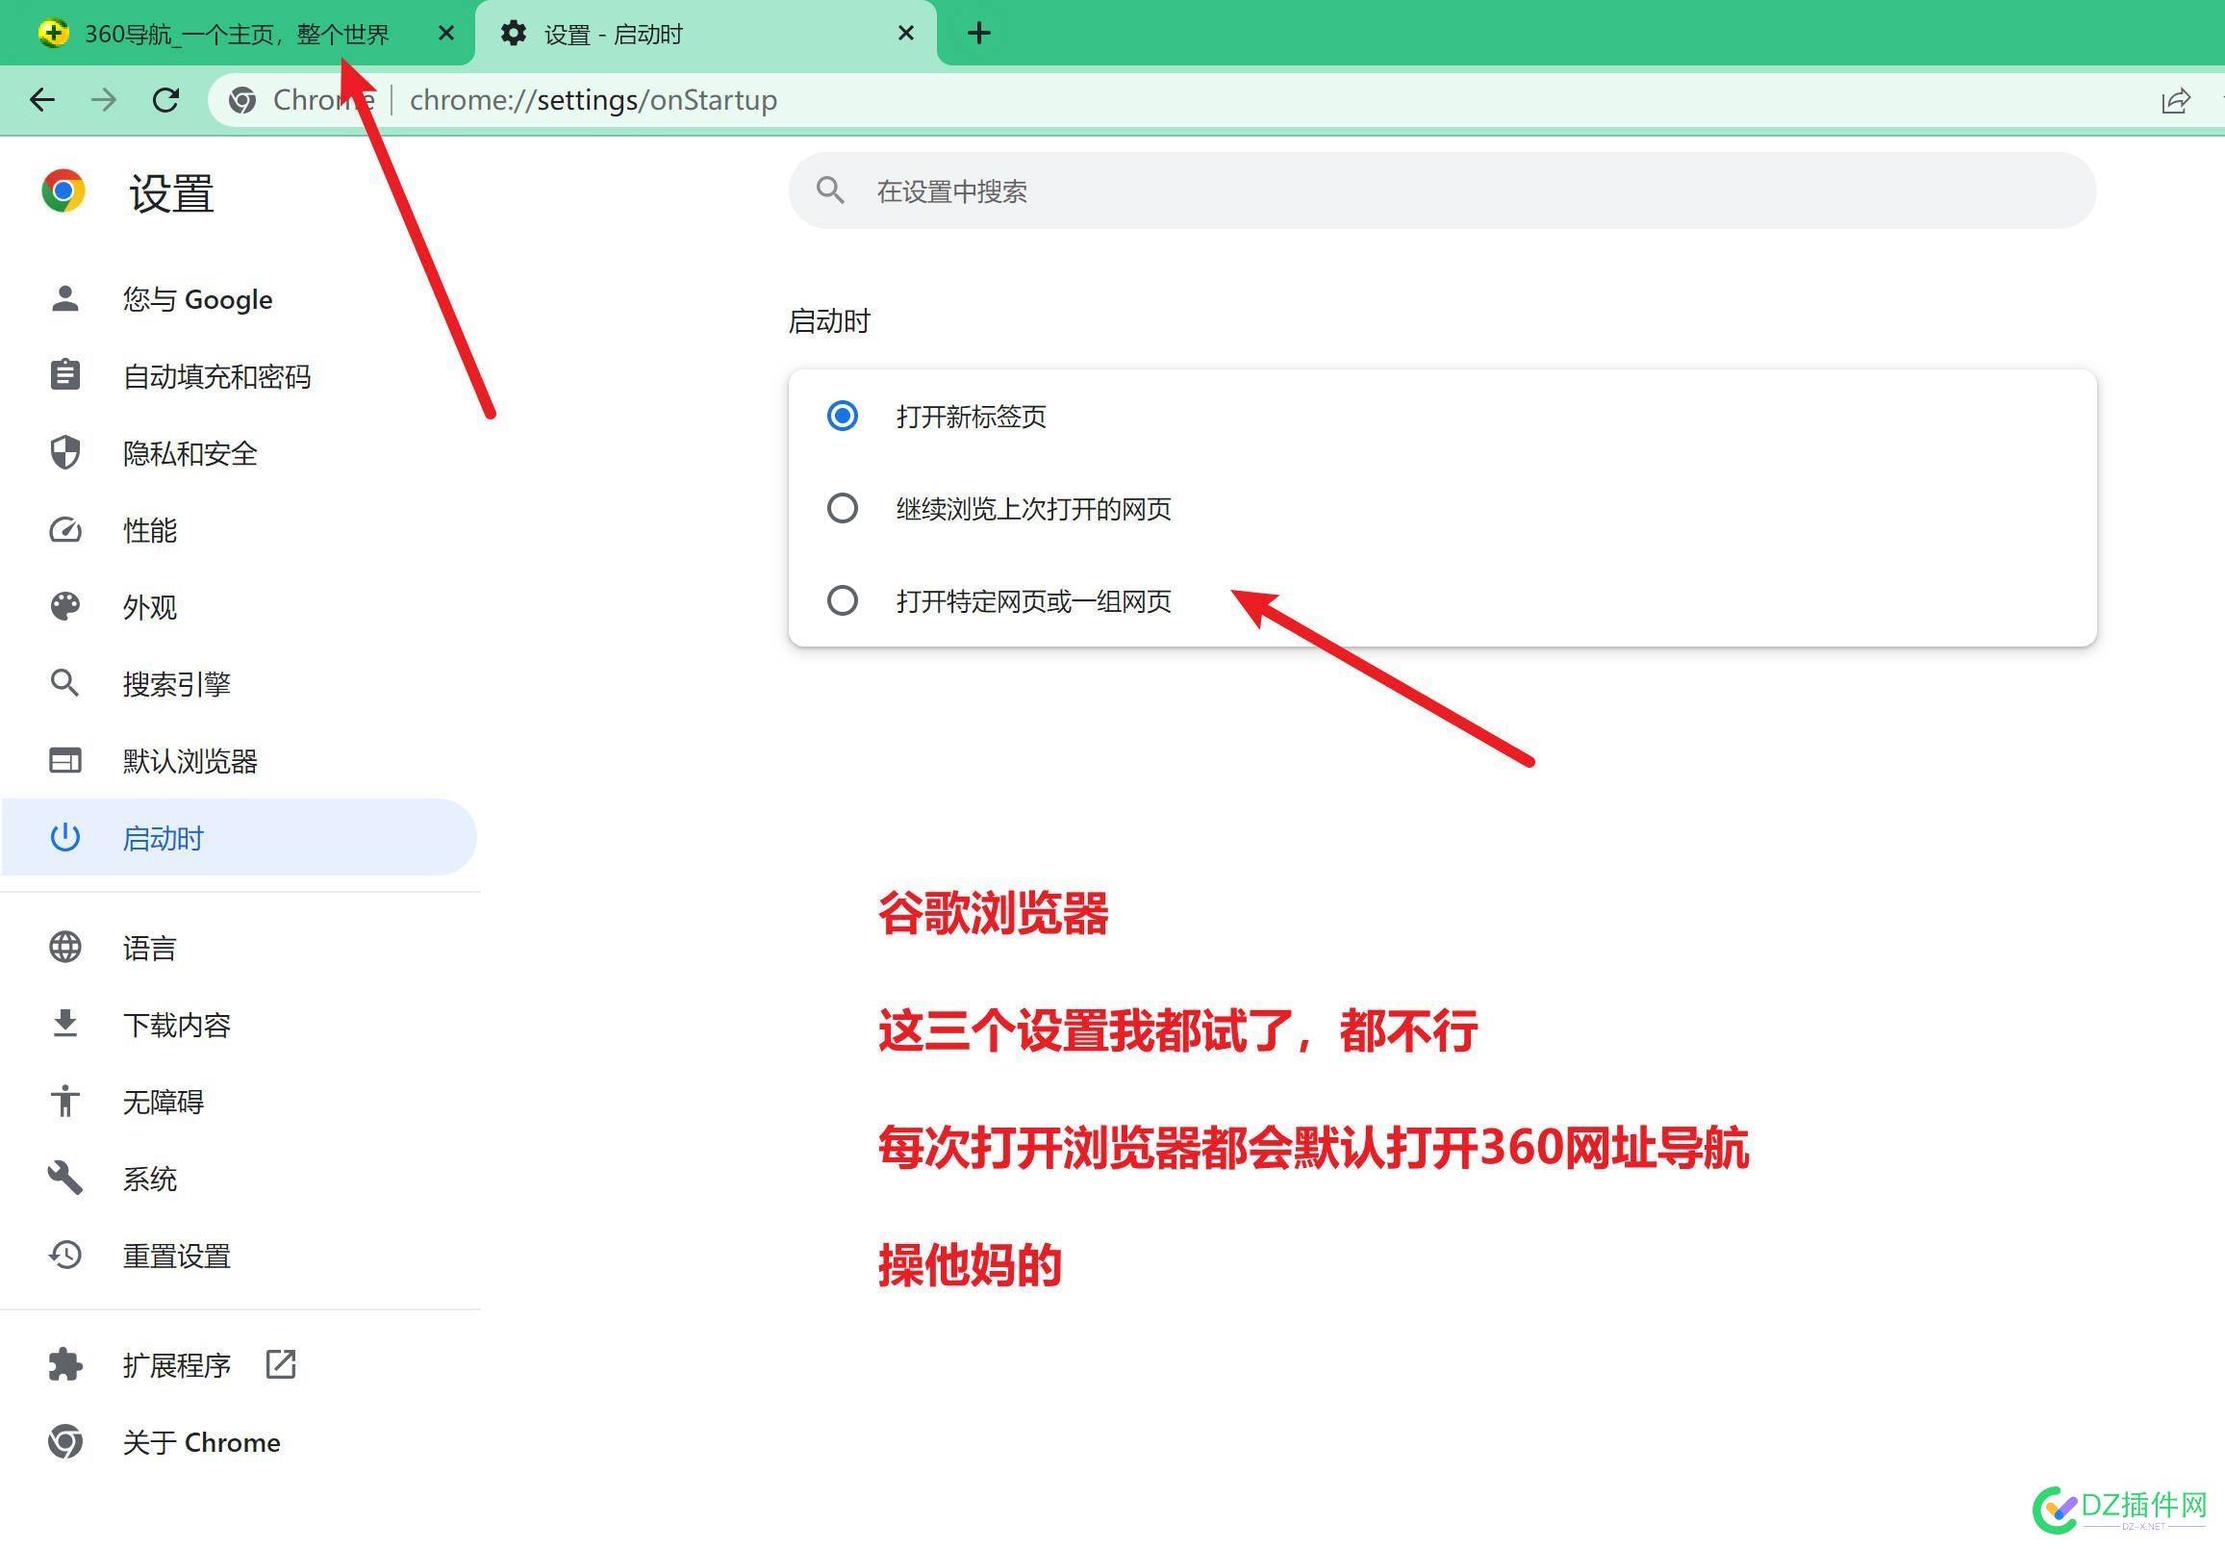The image size is (2225, 1549).
Task: Choose 打开特定网页或一组网页 radio option
Action: pyautogui.click(x=842, y=600)
